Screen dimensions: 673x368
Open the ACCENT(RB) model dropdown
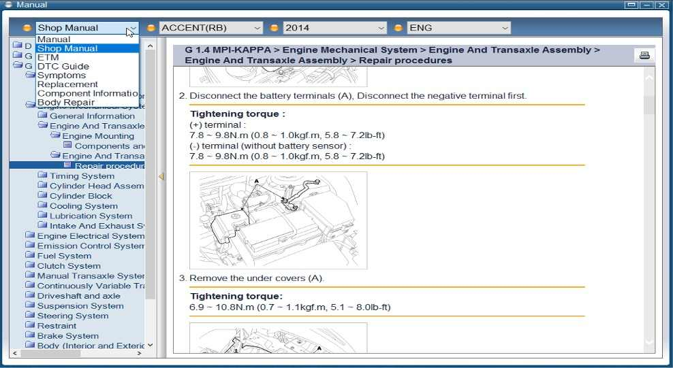(x=210, y=28)
